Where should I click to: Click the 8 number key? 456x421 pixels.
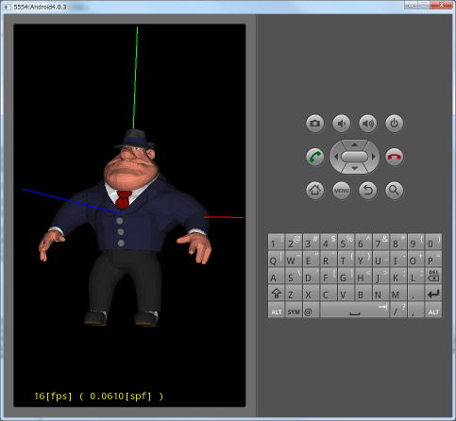point(398,242)
